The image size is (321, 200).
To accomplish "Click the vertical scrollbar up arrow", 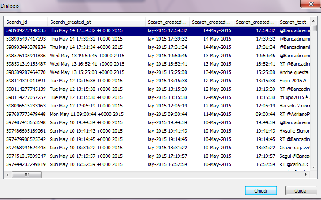I will click(314, 21).
